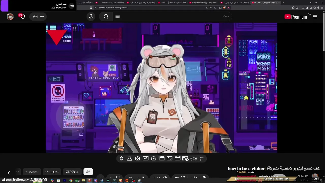This screenshot has height=183, width=325.
Task: Click the Brave shields icon in address bar
Action: tap(224, 8)
